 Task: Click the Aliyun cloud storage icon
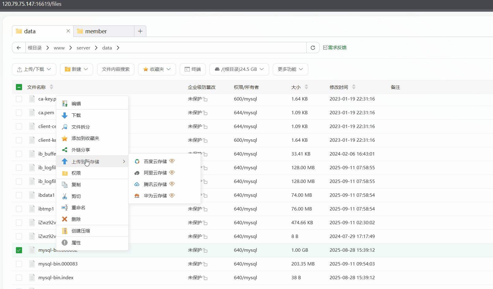(137, 173)
